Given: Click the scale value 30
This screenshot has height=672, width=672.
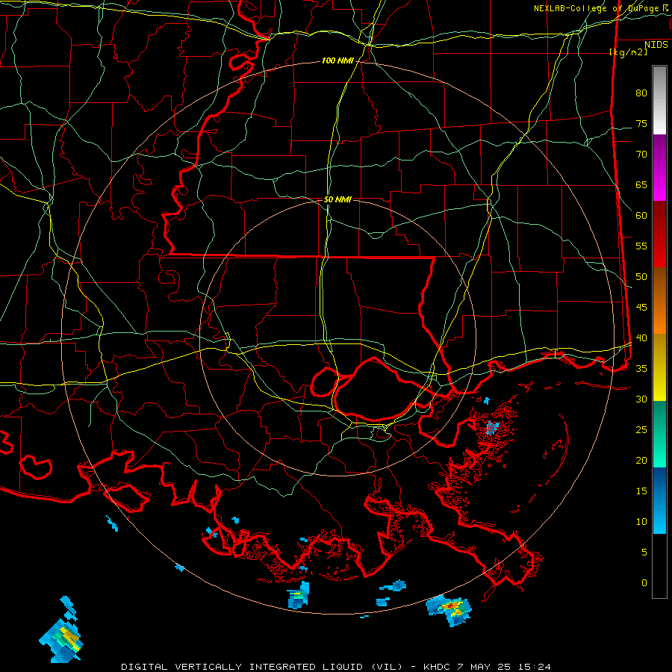Looking at the screenshot, I should coord(641,399).
